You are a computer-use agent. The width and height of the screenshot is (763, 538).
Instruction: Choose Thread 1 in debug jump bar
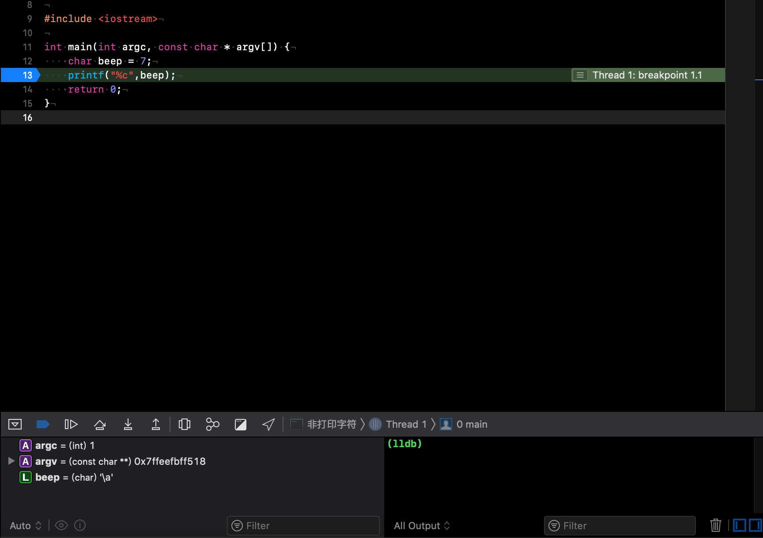[398, 424]
